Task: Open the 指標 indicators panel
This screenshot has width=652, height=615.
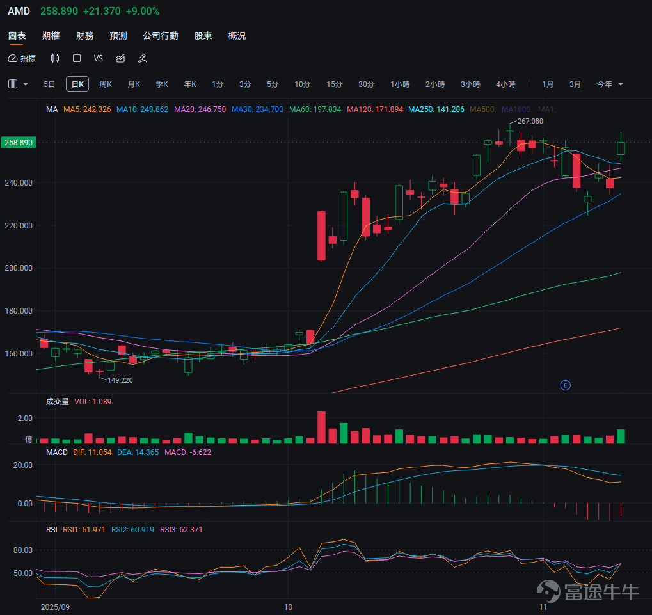Action: pyautogui.click(x=22, y=59)
